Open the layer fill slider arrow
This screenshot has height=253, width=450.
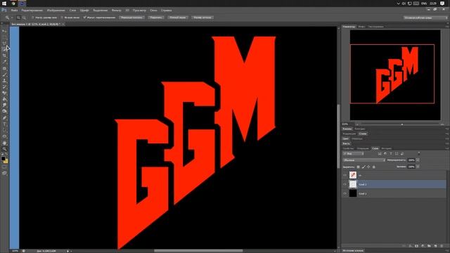tap(418, 167)
